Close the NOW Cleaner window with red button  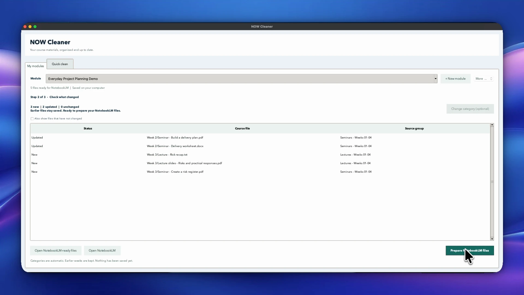tap(25, 26)
